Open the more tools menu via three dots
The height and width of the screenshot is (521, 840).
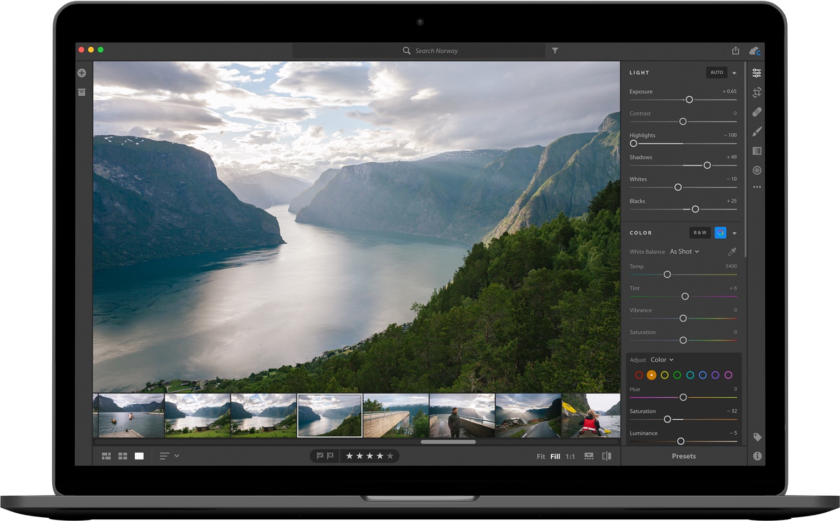(757, 187)
